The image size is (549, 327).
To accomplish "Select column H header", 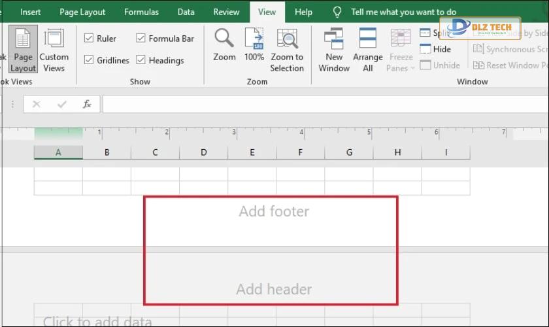I will pyautogui.click(x=397, y=152).
